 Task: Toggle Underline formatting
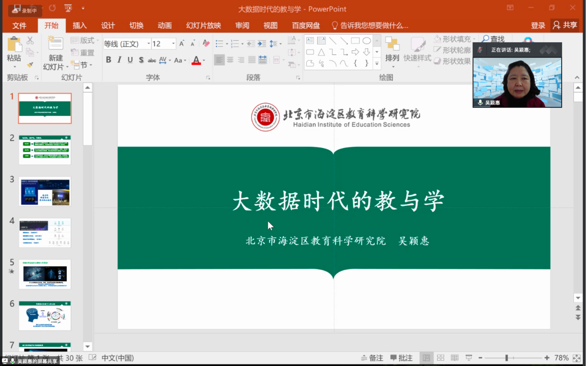(130, 60)
